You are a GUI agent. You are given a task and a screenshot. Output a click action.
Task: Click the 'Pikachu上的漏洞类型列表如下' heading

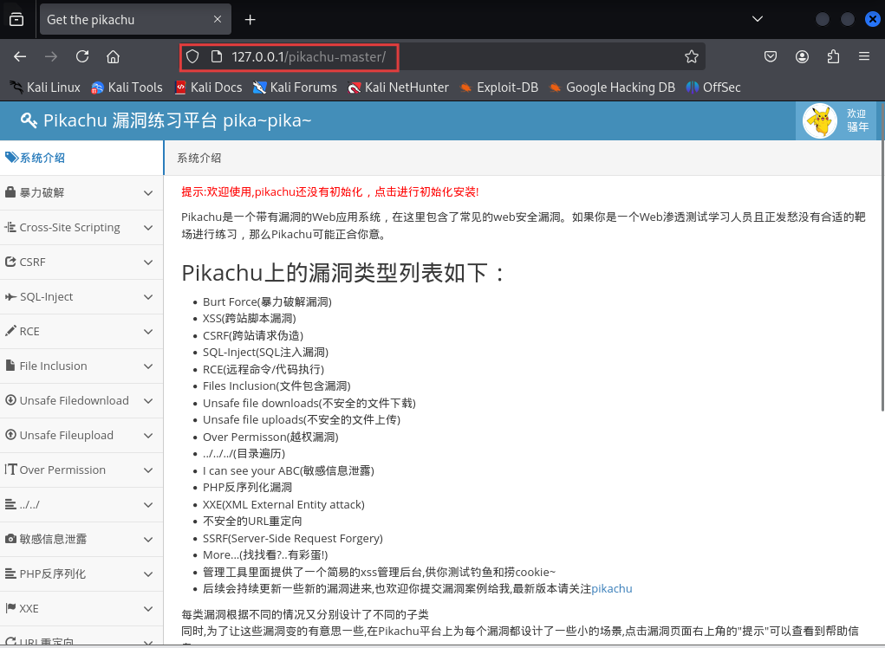coord(342,273)
